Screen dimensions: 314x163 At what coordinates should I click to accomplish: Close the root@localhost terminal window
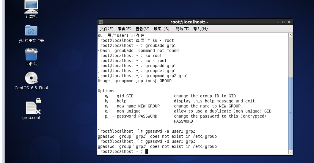(289, 22)
